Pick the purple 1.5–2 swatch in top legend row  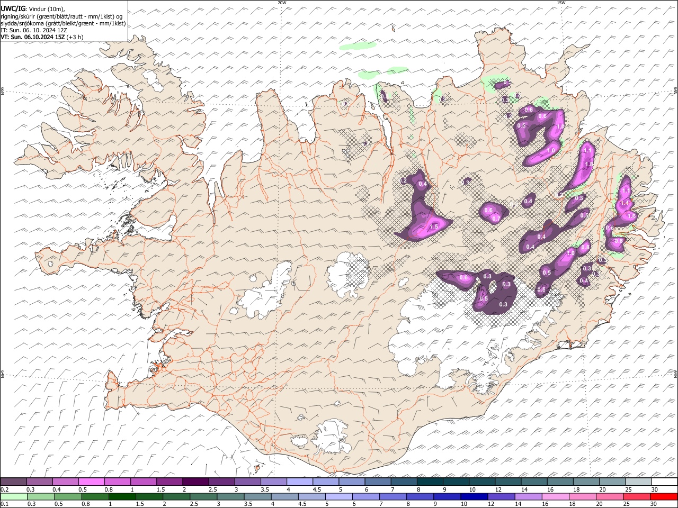[169, 482]
